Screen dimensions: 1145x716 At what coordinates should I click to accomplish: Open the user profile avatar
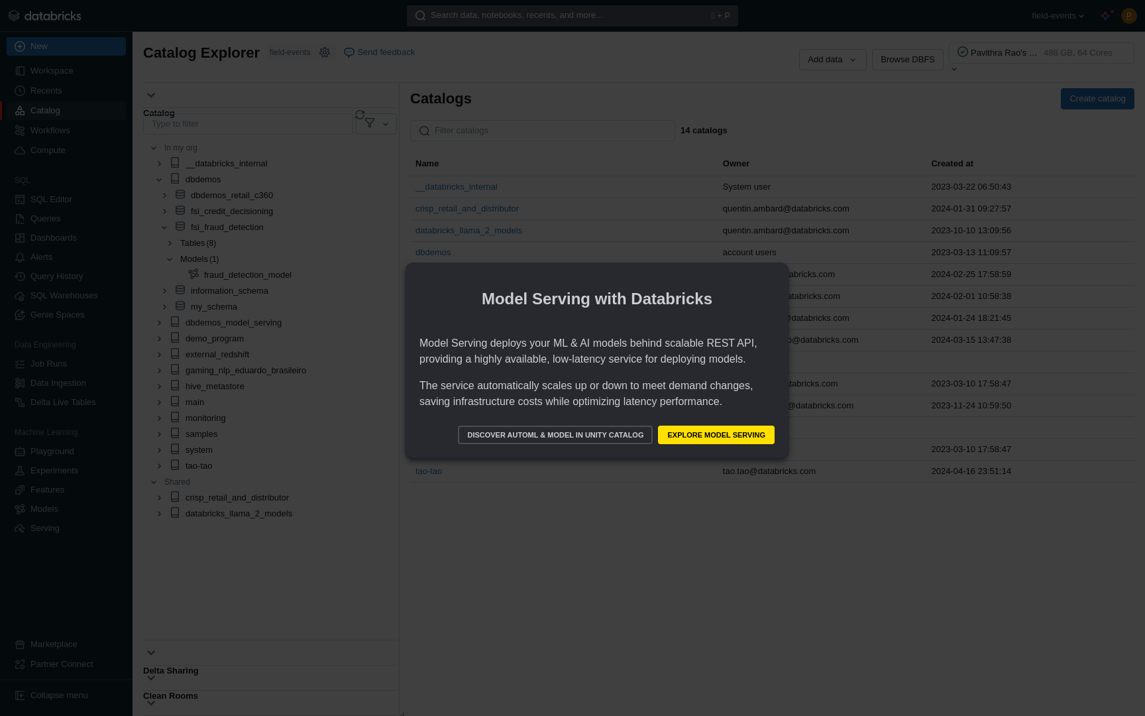[x=1128, y=15]
